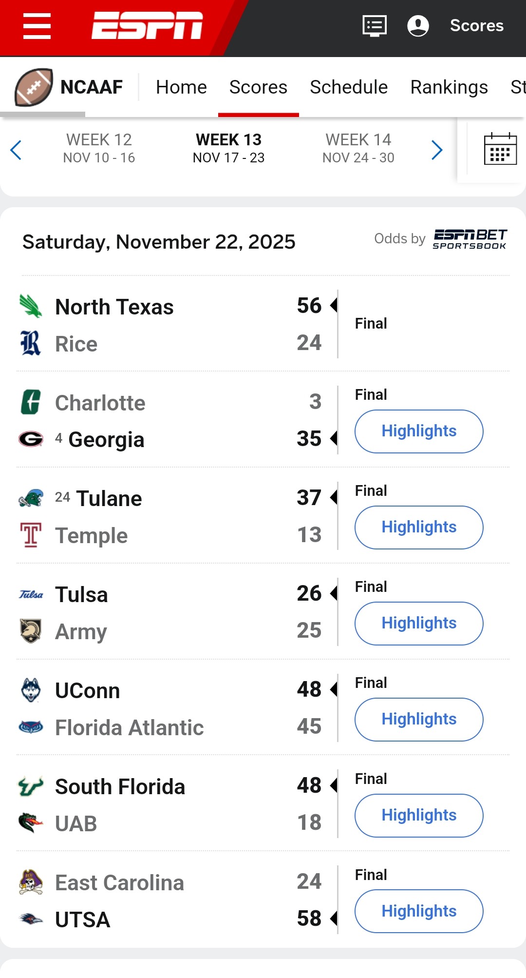Tap the UConn Huskies logo
Viewport: 526px width, 978px height.
[x=31, y=690]
